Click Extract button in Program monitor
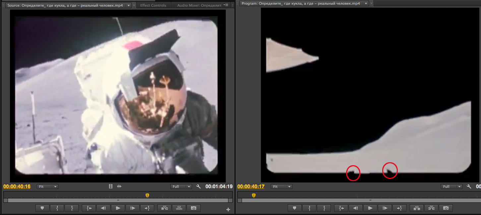 (431, 208)
